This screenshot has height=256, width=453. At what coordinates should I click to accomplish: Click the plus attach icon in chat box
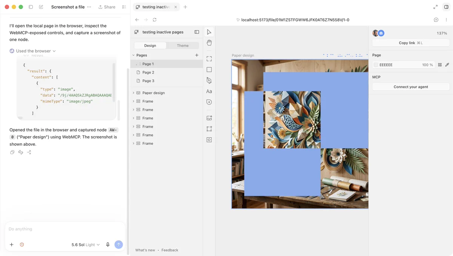(x=12, y=245)
